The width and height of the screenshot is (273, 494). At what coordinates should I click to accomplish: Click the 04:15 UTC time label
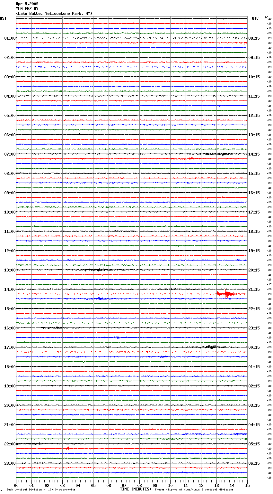pyautogui.click(x=254, y=425)
